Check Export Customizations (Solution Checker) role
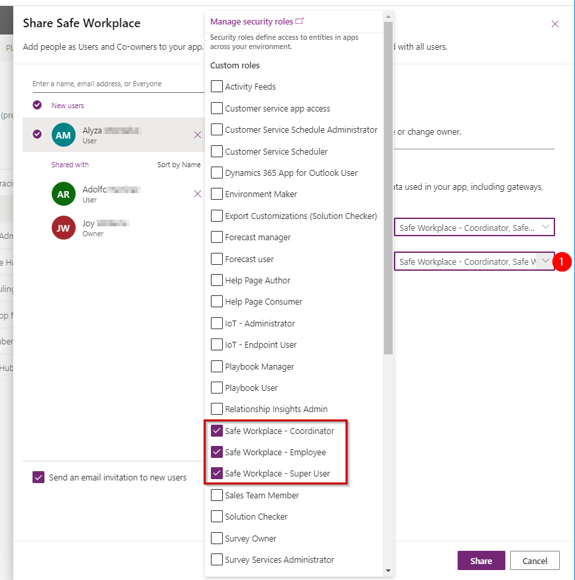 217,216
